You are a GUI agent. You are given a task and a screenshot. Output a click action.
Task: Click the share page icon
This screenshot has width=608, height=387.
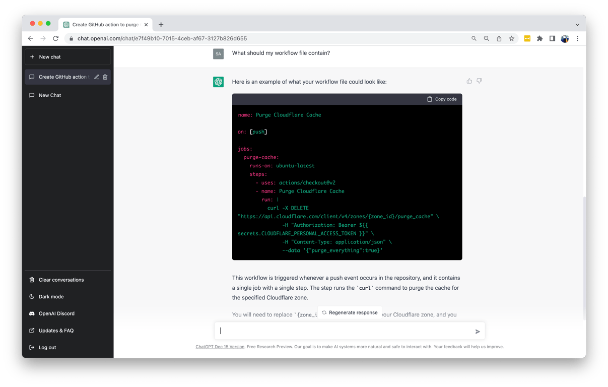coord(499,38)
